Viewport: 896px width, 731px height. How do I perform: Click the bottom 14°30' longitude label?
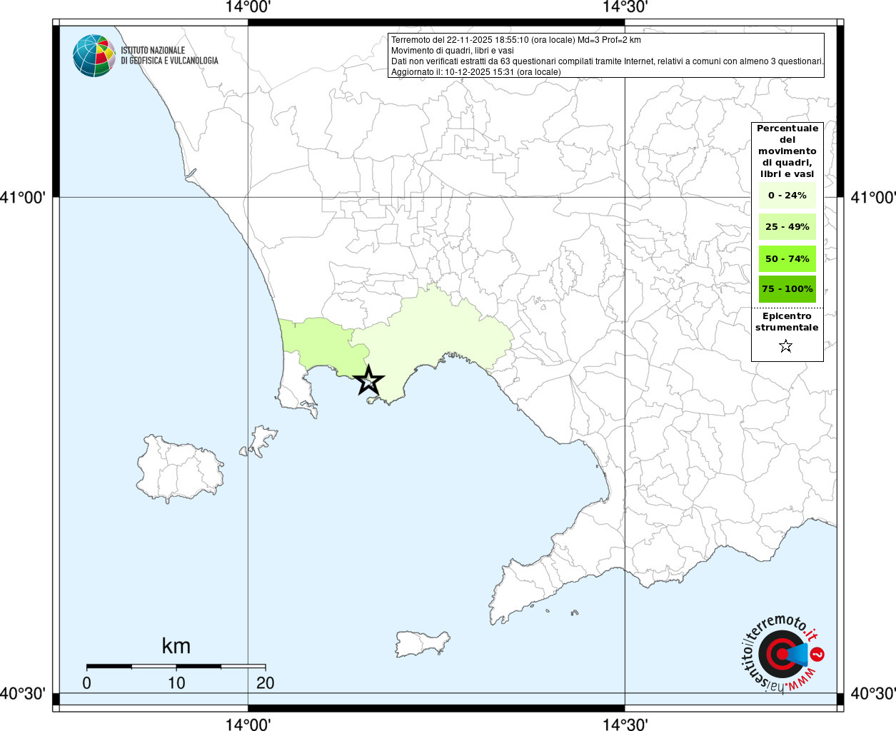coord(625,724)
